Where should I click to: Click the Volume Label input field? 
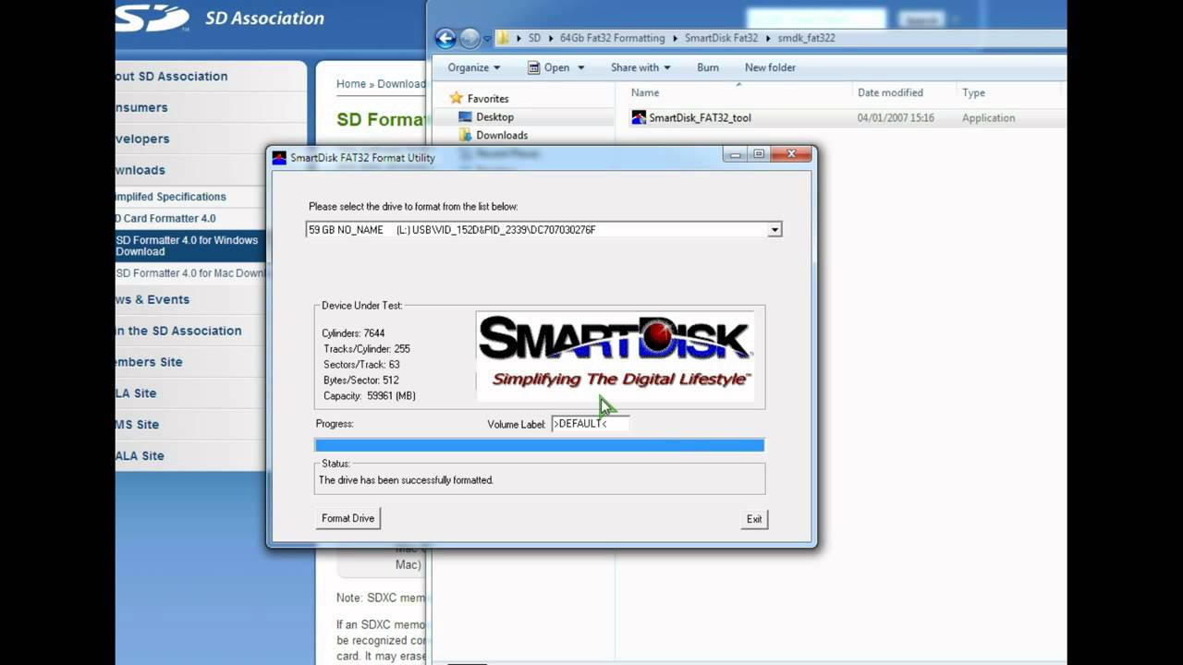click(x=590, y=423)
